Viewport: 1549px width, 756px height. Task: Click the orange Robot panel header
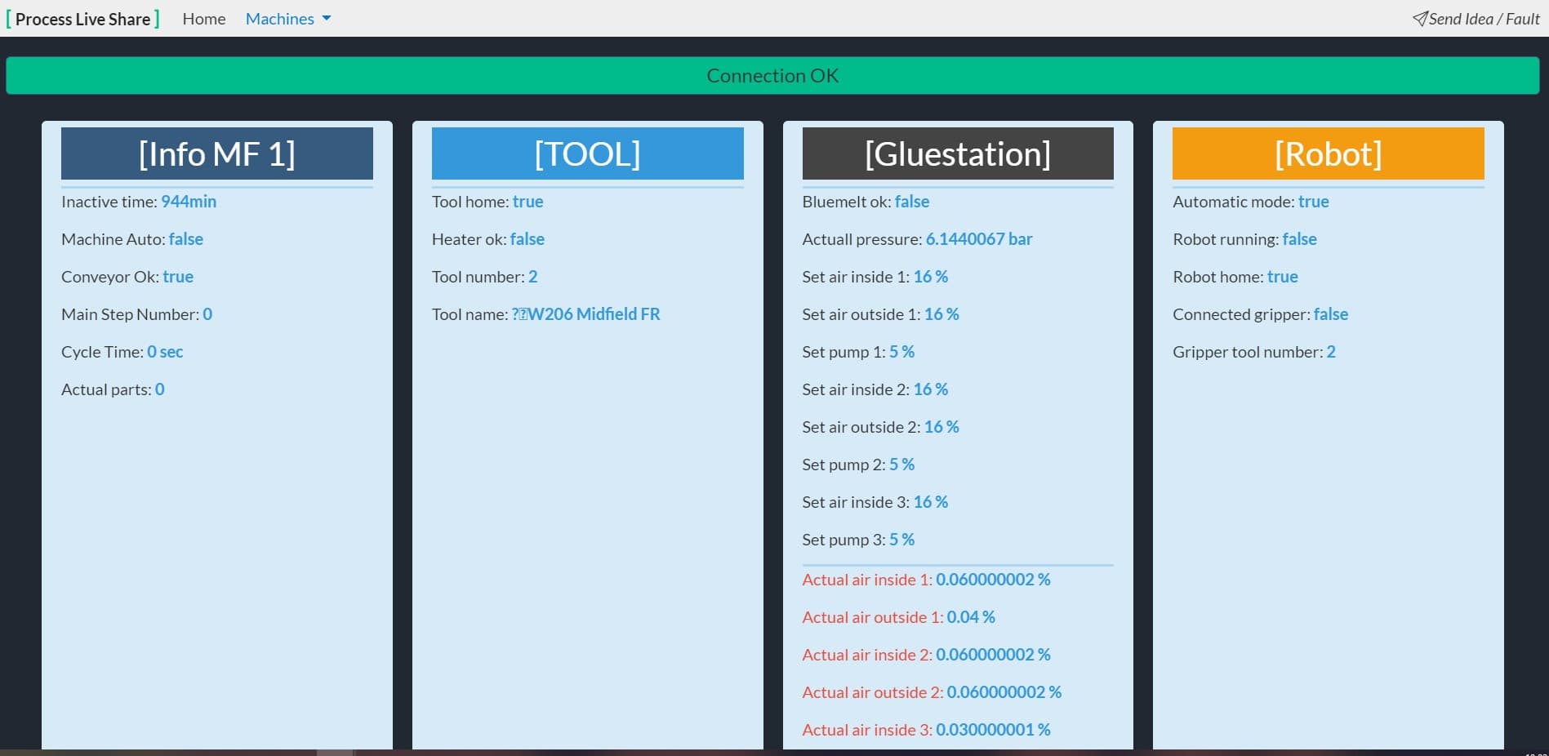point(1328,153)
